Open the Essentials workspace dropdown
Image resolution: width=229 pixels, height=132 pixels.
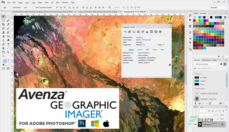pyautogui.click(x=218, y=8)
